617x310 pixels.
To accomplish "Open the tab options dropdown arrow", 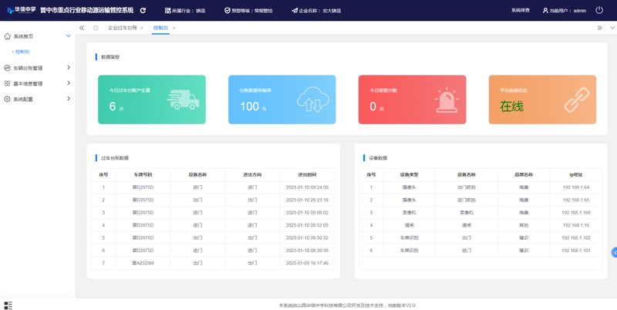I will (612, 28).
